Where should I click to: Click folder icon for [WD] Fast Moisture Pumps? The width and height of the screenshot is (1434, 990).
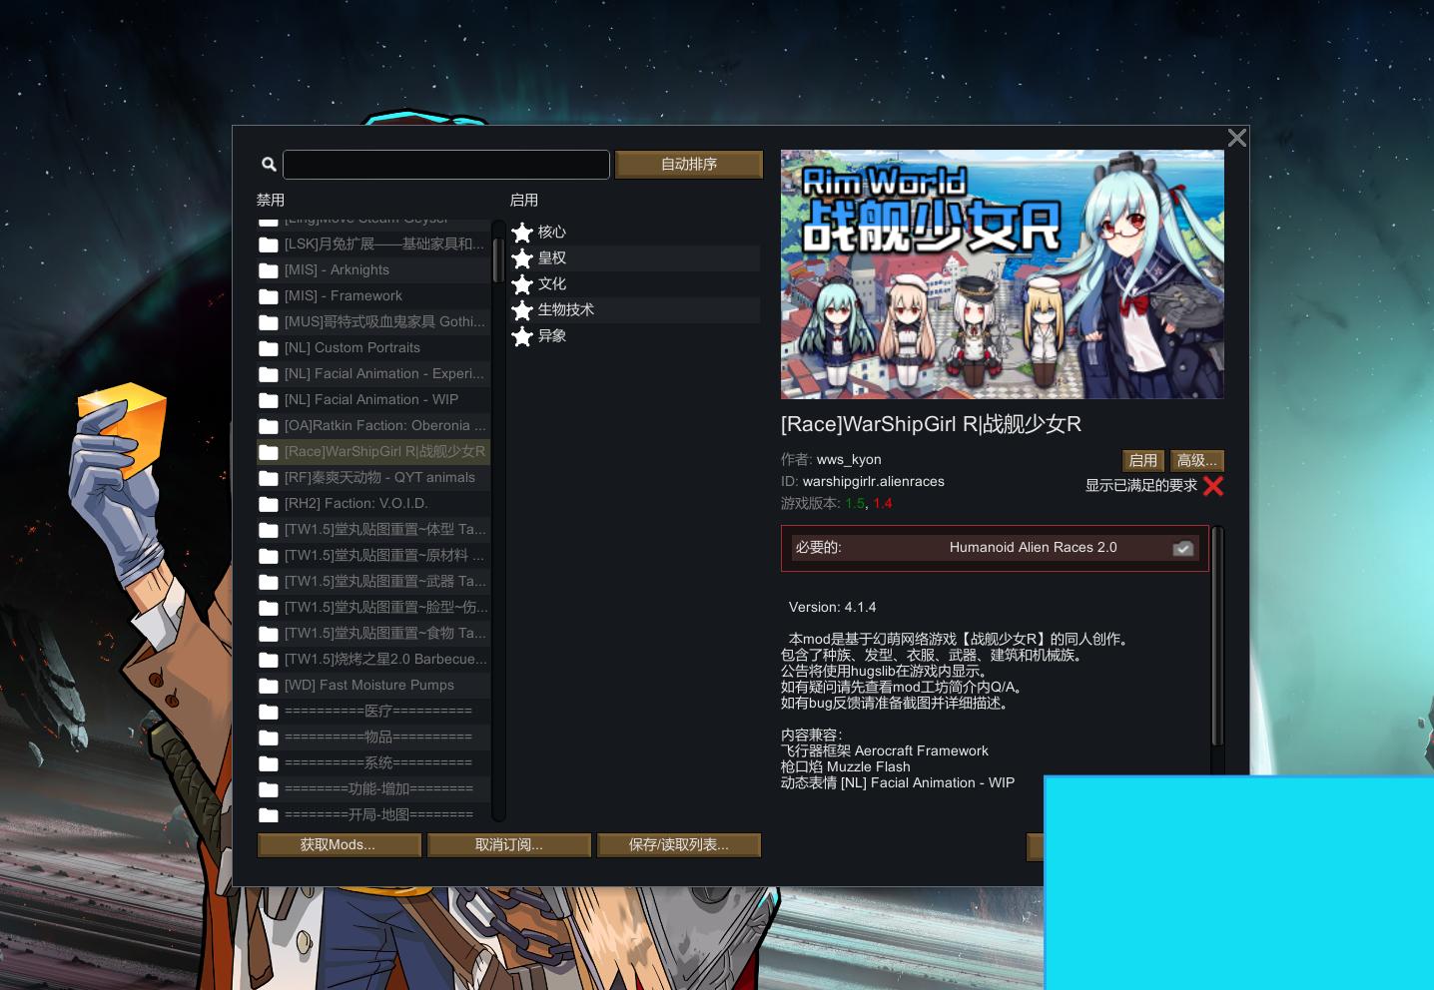(x=269, y=686)
